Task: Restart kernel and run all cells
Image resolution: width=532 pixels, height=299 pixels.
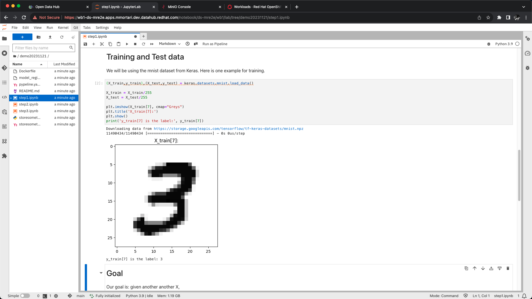Action: [152, 44]
